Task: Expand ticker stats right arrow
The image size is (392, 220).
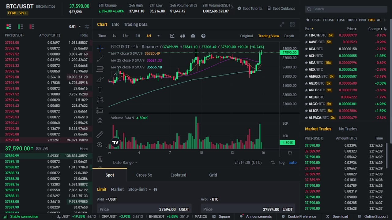Action: (232, 7)
